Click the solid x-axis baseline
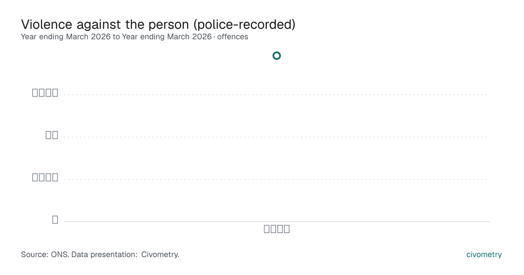Viewport: 524px width, 275px height. tap(276, 221)
